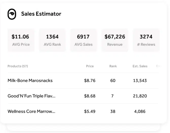Open the # Reviews 3274 card

click(146, 40)
